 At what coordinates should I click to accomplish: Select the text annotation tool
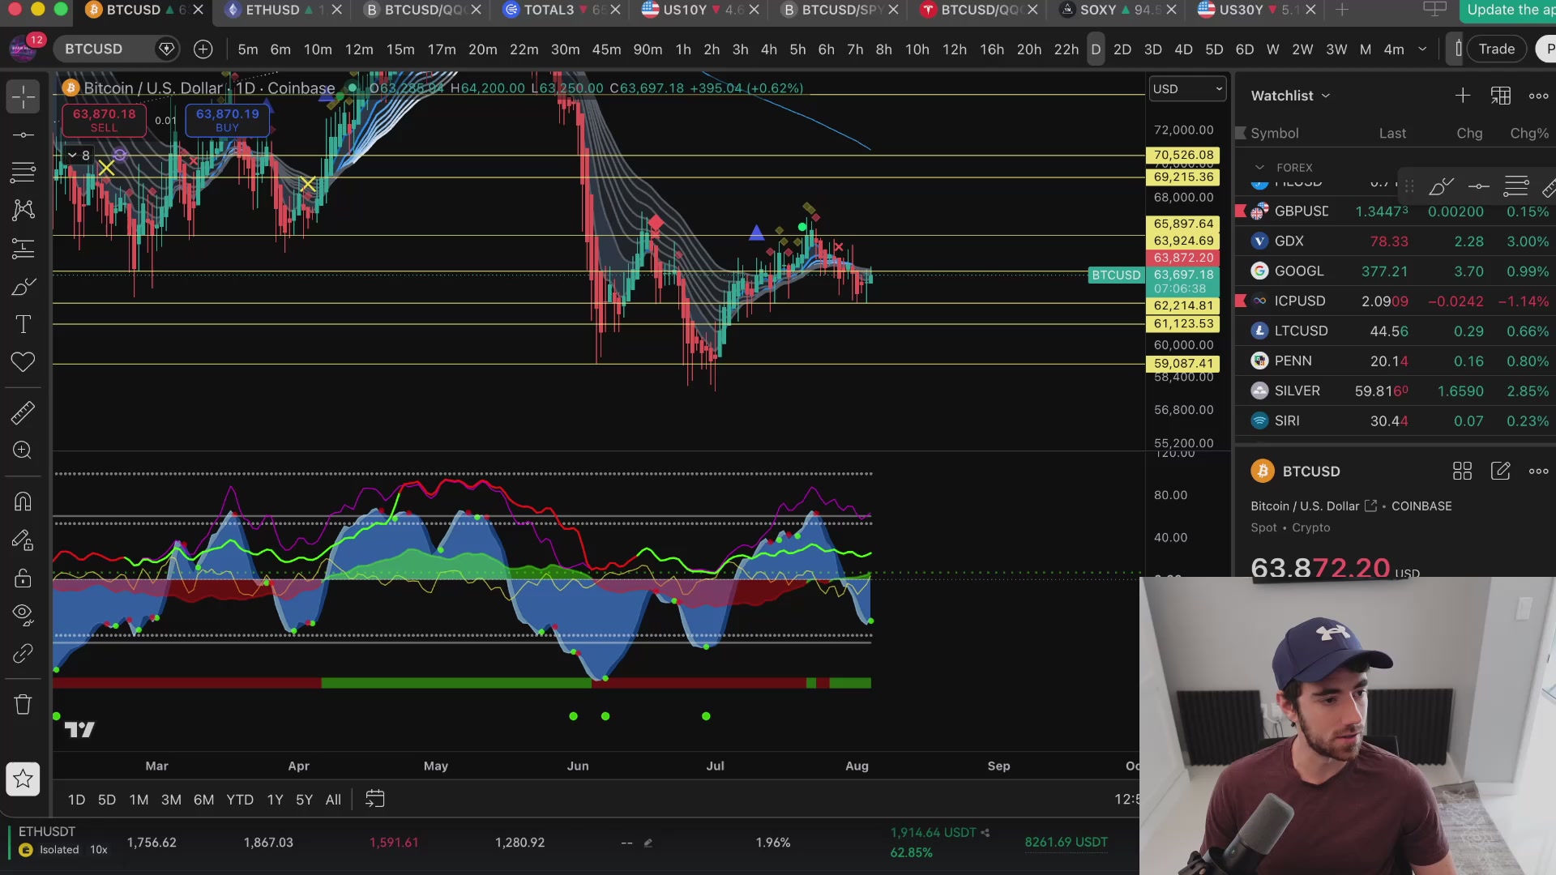tap(23, 324)
